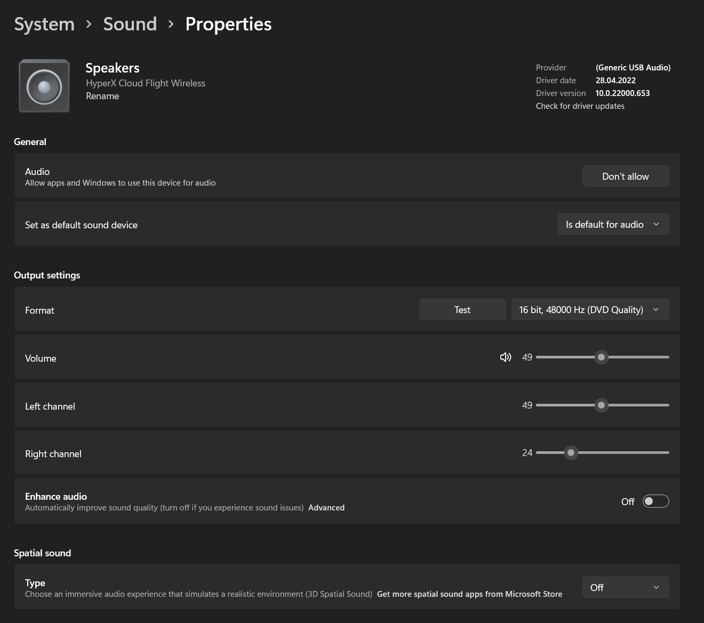Get more spatial sound apps from Store
Image resolution: width=704 pixels, height=623 pixels.
pos(469,594)
